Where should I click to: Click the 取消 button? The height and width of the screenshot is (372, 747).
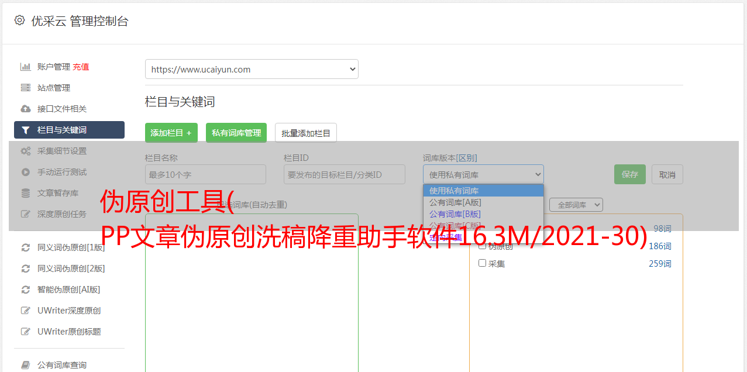[x=667, y=174]
